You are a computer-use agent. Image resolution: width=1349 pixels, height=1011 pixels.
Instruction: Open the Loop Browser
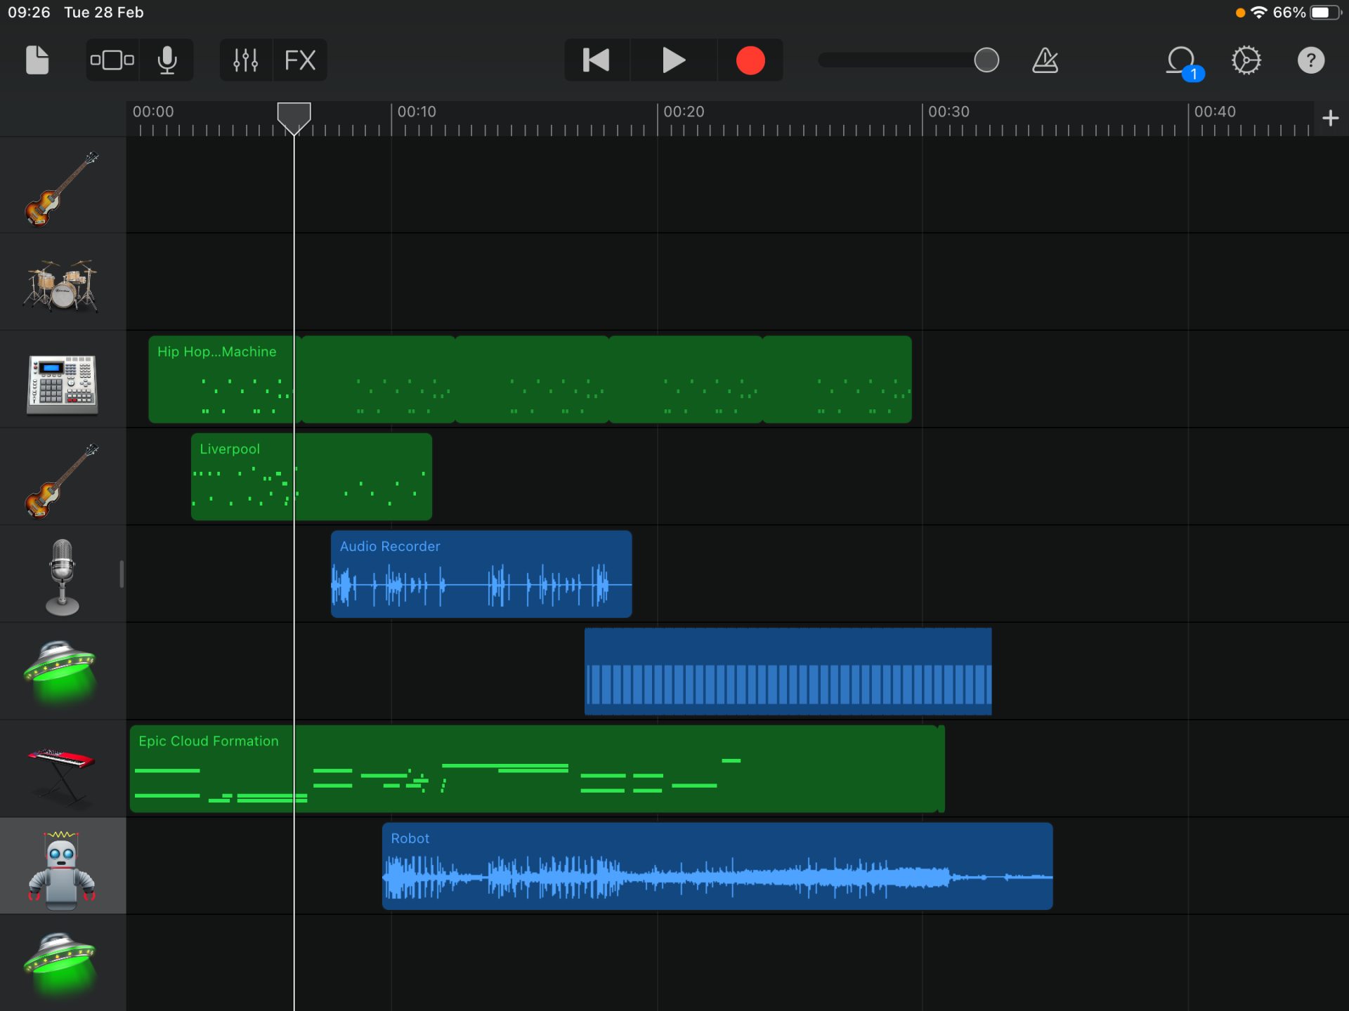point(1181,60)
